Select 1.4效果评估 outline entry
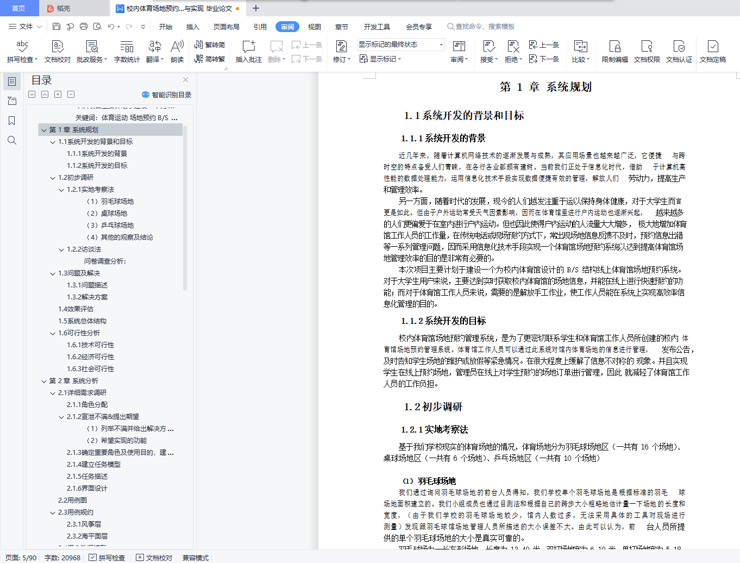Viewport: 740px width, 563px height. point(76,309)
